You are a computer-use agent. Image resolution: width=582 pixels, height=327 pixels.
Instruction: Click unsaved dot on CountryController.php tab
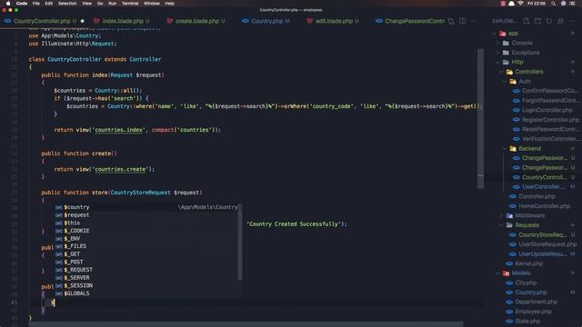point(82,21)
